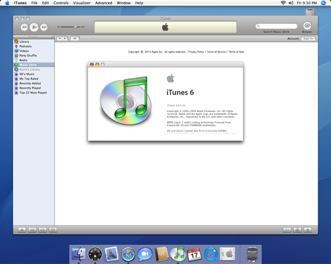The height and width of the screenshot is (264, 331).
Task: Click the eject disc button
Action: (308, 230)
